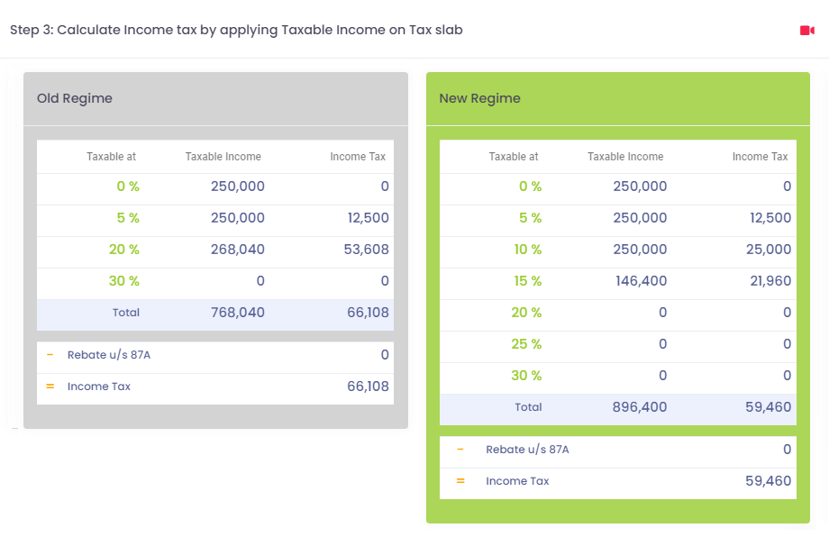Click the Rebate u/s 87A label in Old Regime
This screenshot has height=546, width=829.
point(109,355)
